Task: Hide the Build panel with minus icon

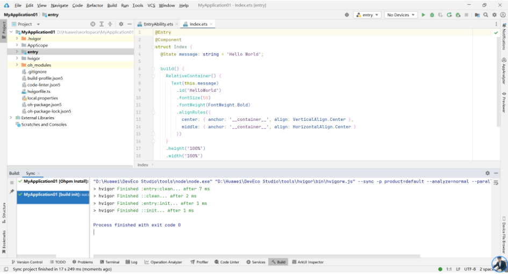Action: pos(496,174)
